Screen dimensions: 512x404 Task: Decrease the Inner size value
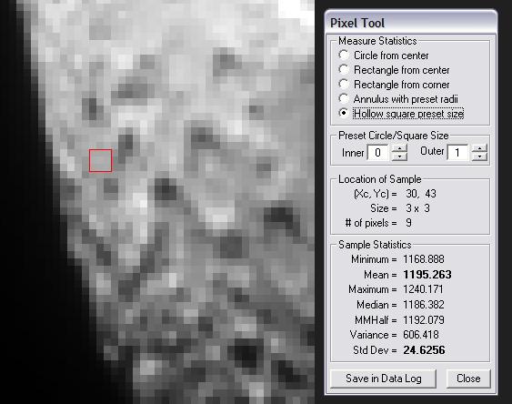[x=399, y=157]
